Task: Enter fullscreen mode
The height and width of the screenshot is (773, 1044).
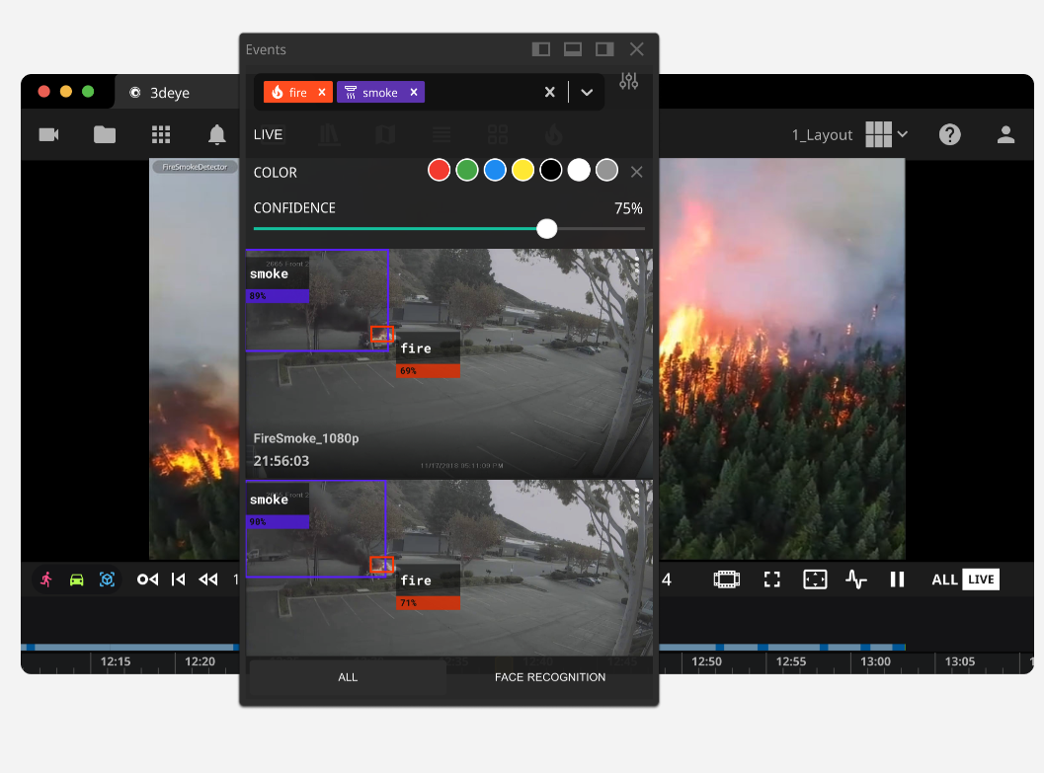Action: (x=771, y=580)
